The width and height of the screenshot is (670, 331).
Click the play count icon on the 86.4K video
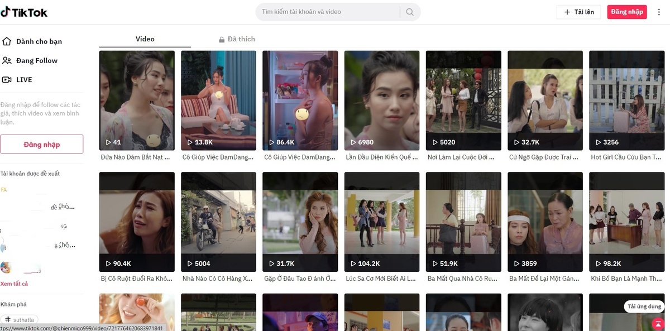pos(271,142)
